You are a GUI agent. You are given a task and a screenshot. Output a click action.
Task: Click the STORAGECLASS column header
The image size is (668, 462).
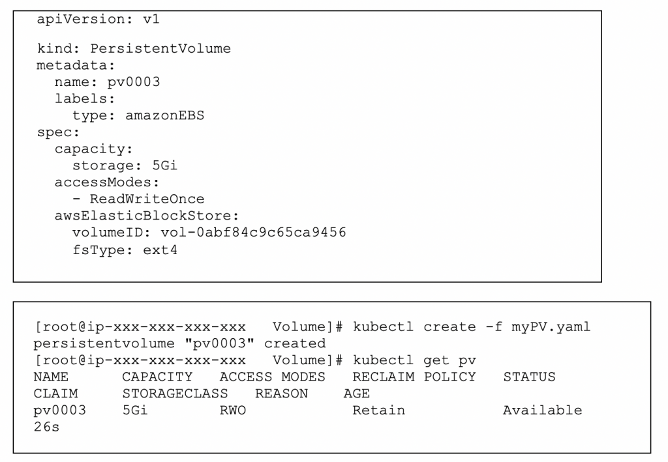(175, 394)
